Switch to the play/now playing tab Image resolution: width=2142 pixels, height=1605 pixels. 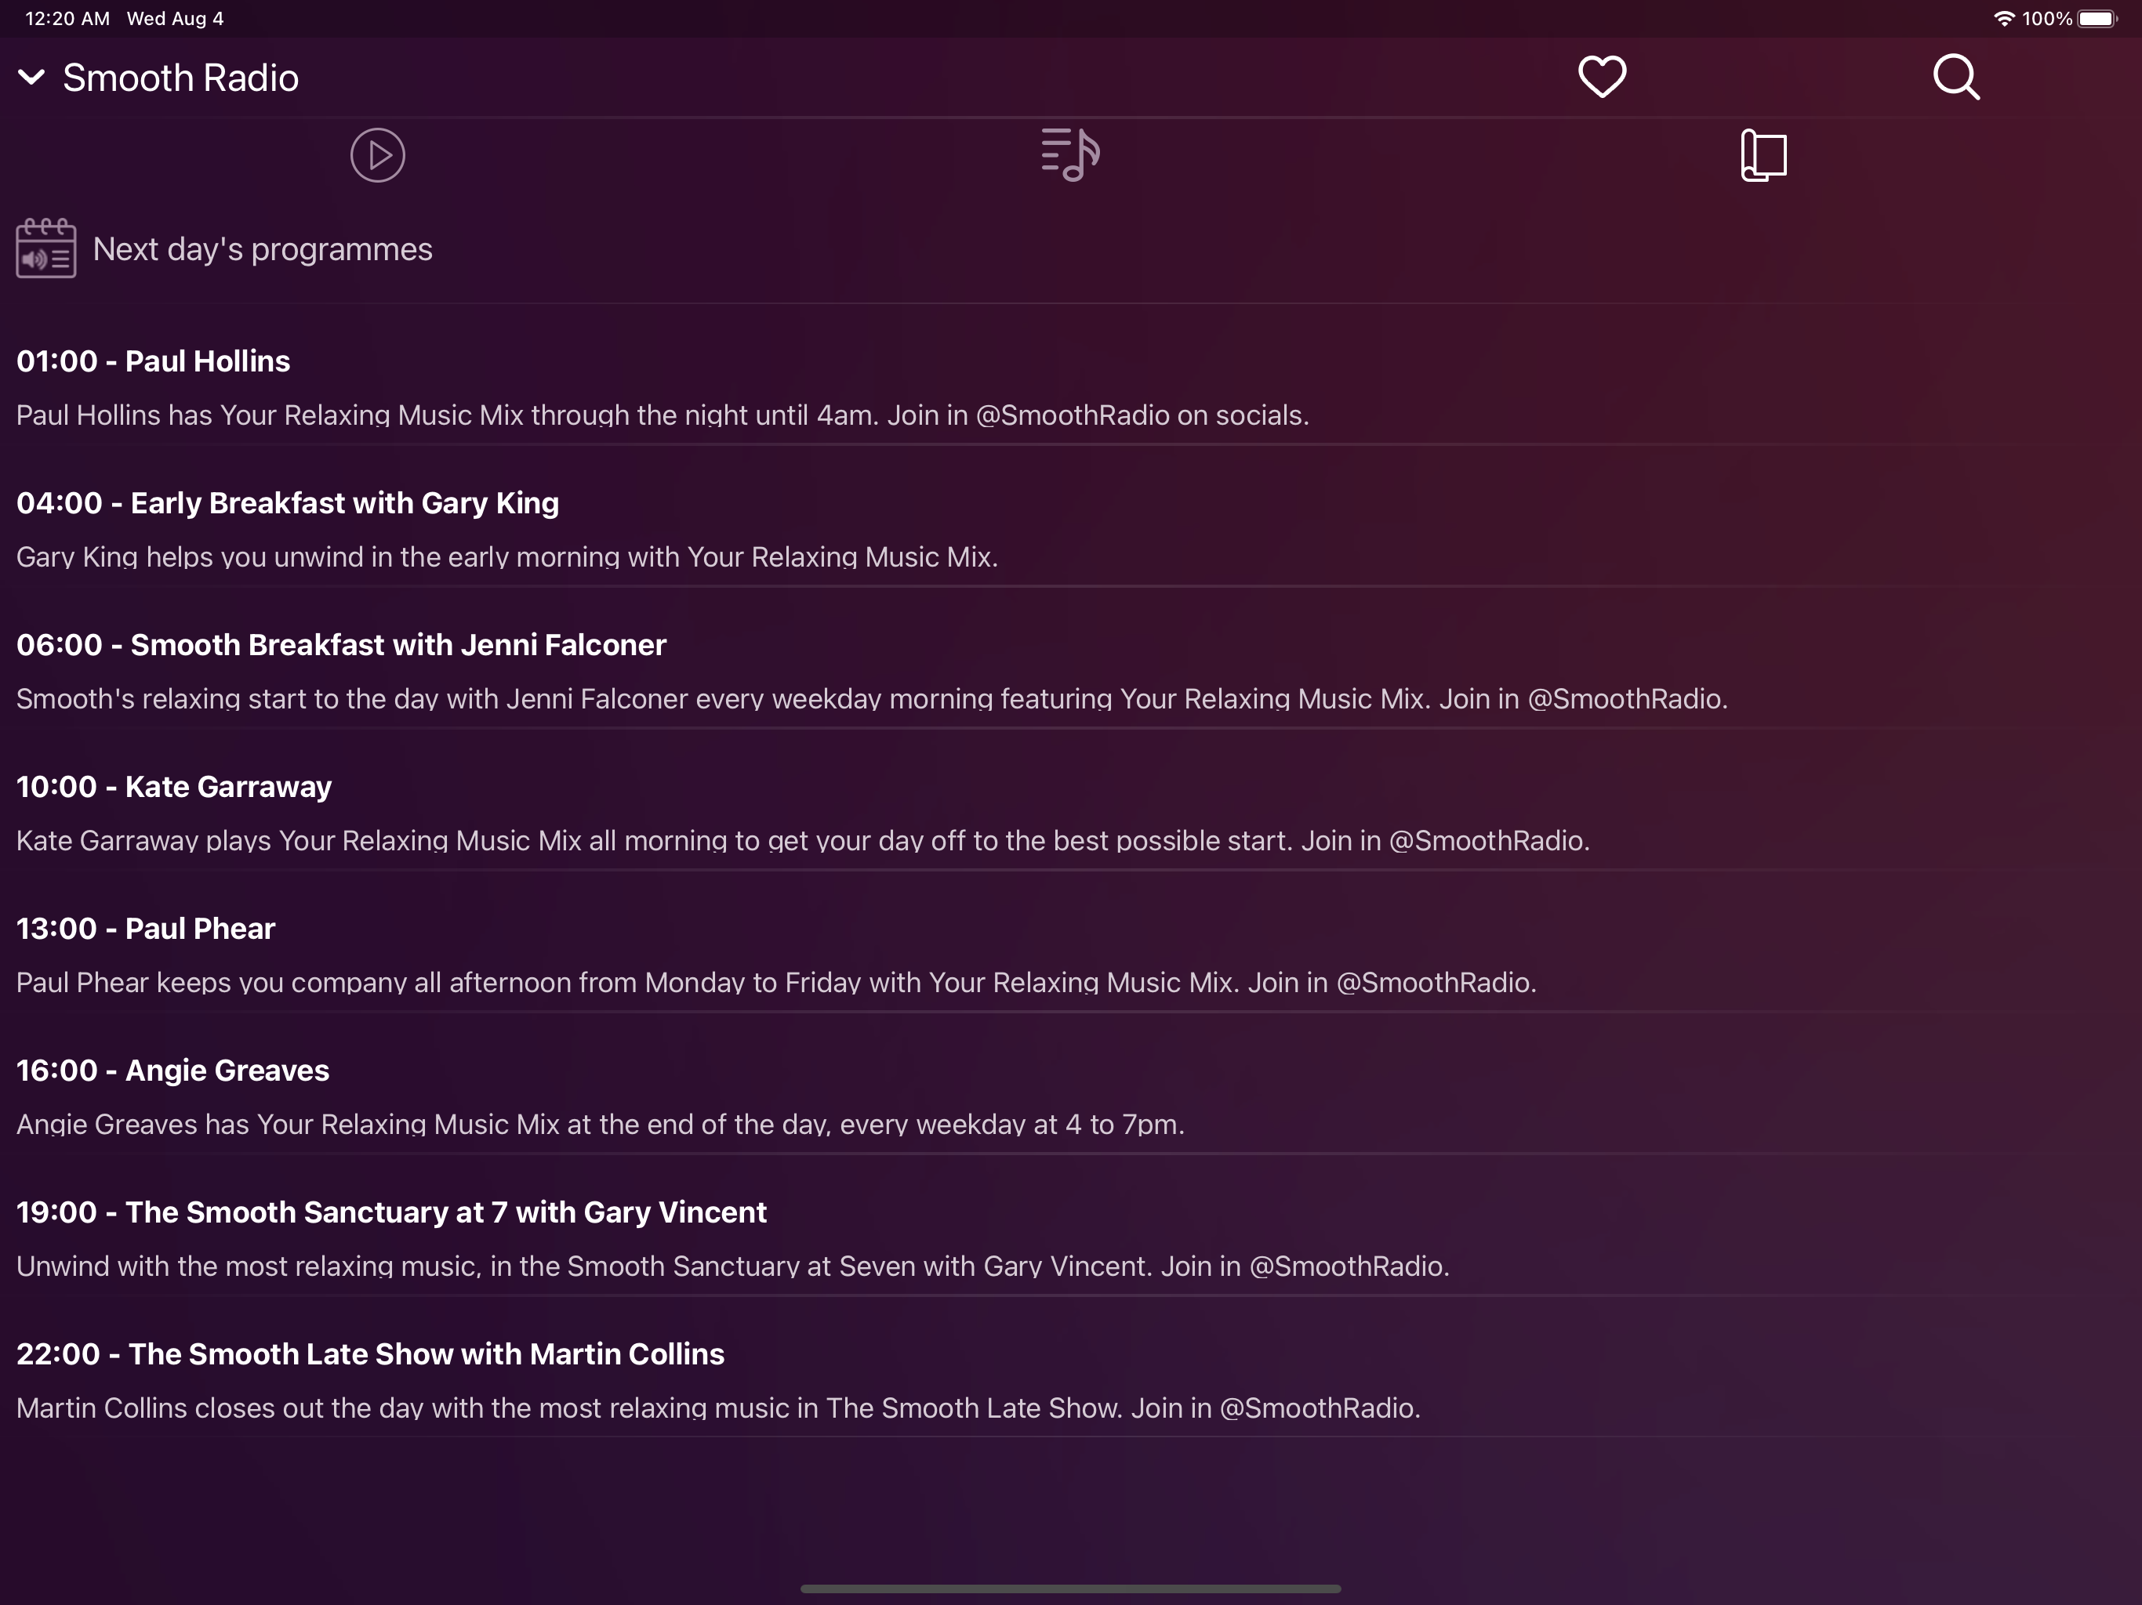point(378,155)
